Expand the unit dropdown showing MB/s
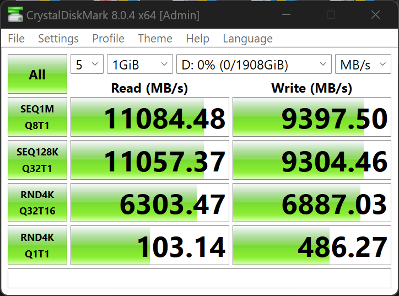Viewport: 399px width, 296px height. coord(363,64)
